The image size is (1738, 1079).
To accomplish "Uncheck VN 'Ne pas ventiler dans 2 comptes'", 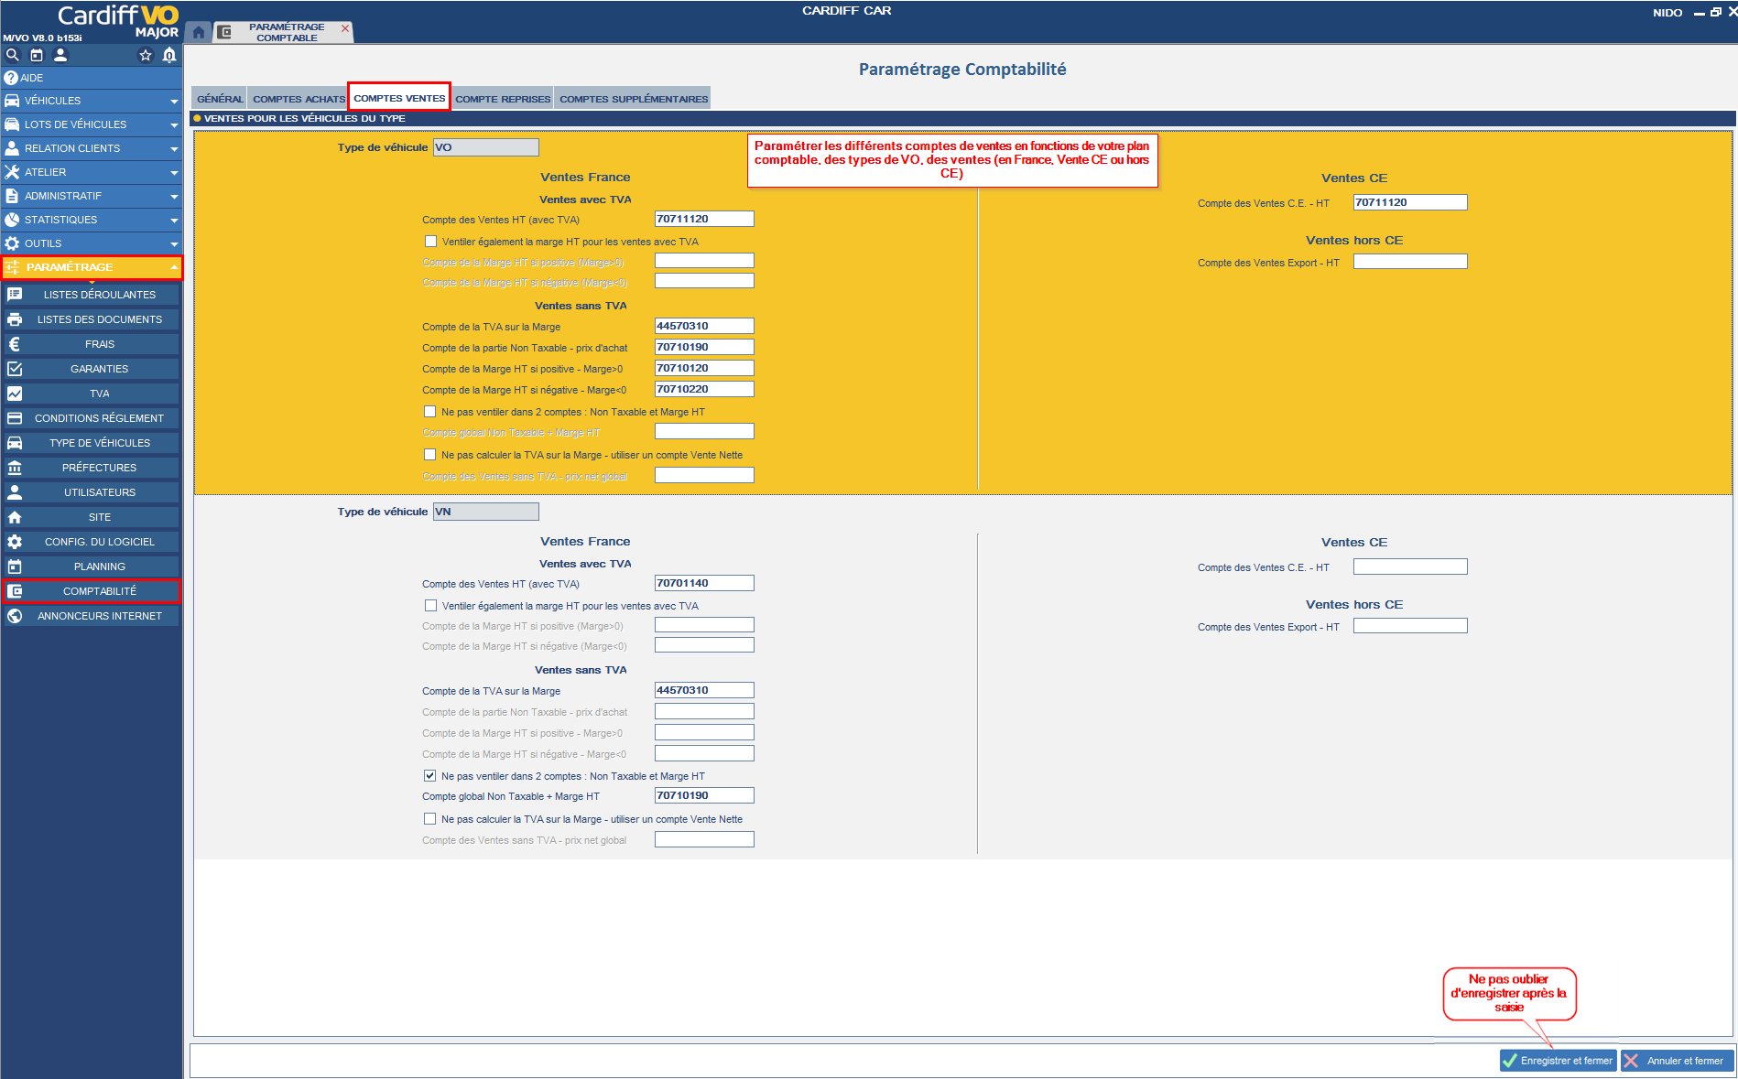I will 430,776.
